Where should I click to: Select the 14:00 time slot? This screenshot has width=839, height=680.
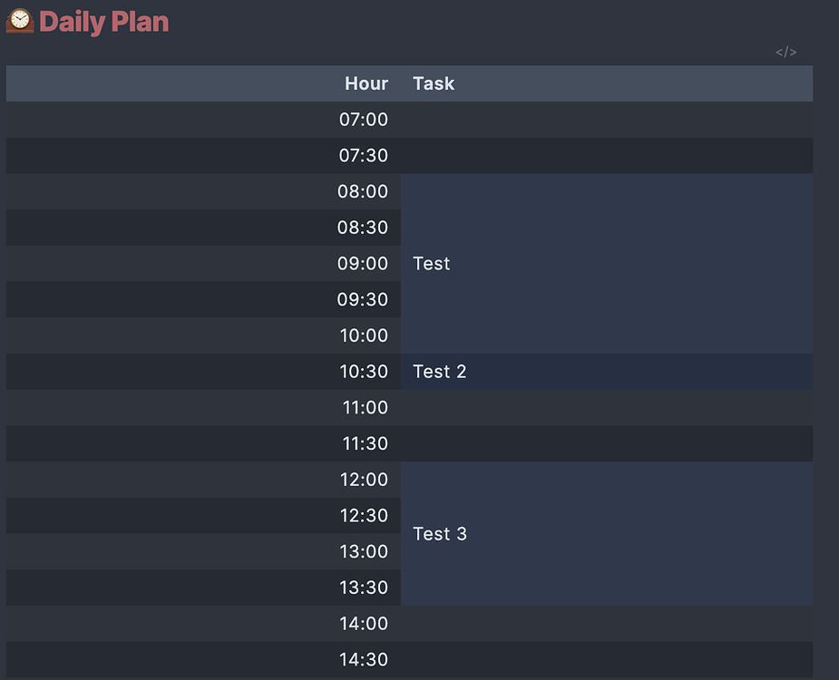coord(364,623)
